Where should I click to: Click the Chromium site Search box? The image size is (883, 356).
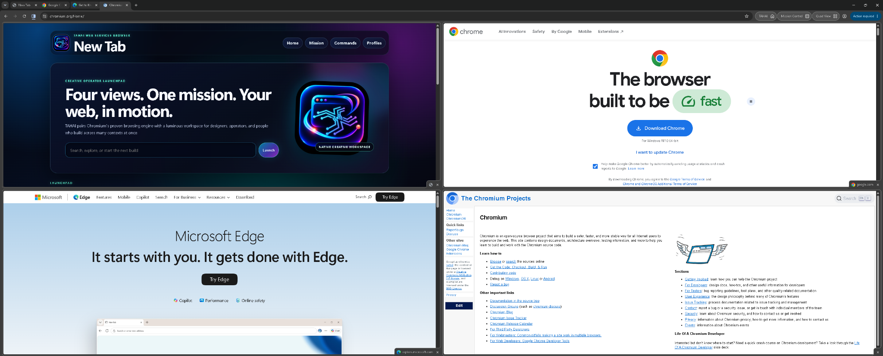[x=854, y=198]
